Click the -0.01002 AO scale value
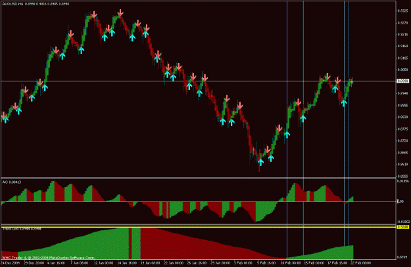This screenshot has width=411, height=267. coord(402,222)
